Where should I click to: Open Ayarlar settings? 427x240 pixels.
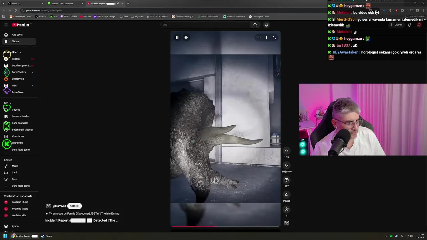(x=19, y=226)
